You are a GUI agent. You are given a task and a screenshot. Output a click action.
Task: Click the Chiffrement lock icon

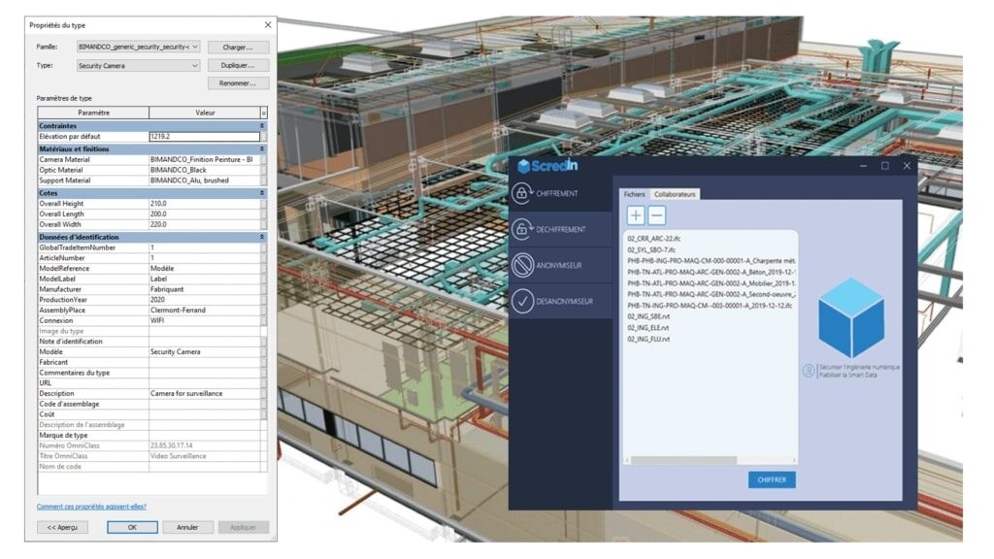point(523,193)
